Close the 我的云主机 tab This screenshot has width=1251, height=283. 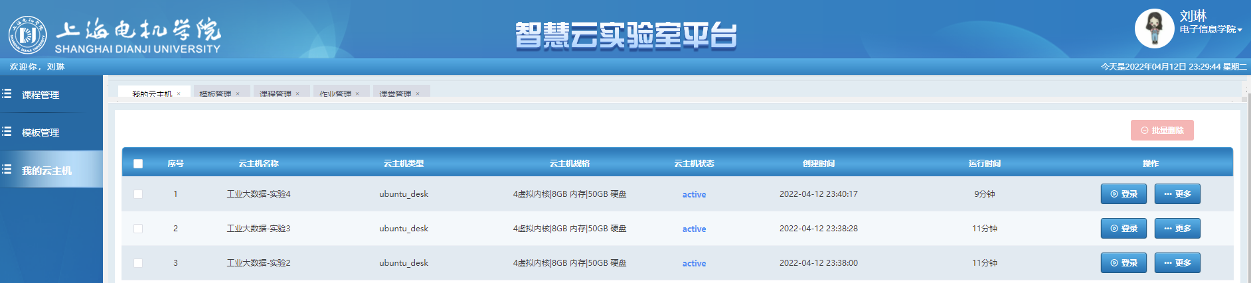[x=179, y=93]
